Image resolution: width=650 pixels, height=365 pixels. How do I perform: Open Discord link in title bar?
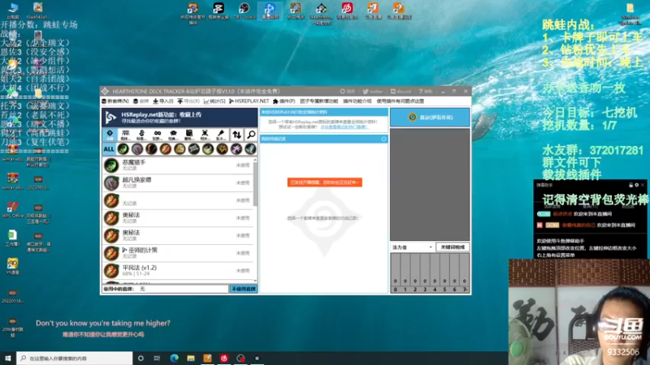tap(400, 92)
